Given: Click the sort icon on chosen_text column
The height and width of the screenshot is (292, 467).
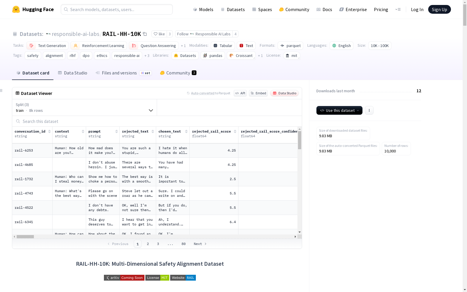Looking at the screenshot, I should pos(186,131).
